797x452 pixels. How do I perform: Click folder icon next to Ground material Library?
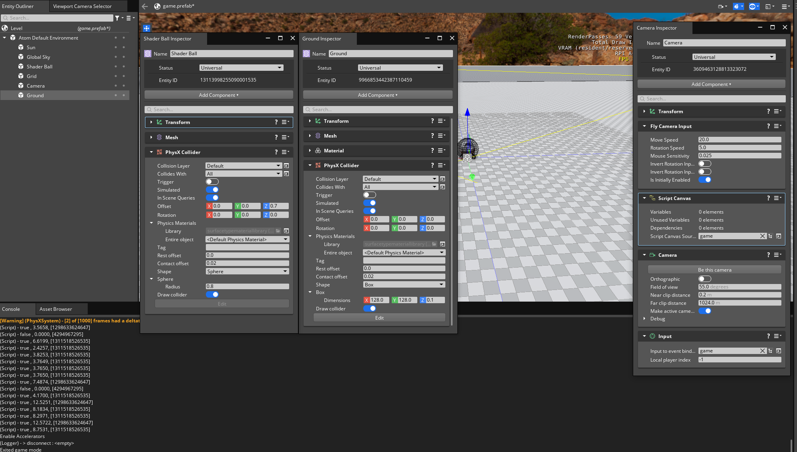[435, 244]
